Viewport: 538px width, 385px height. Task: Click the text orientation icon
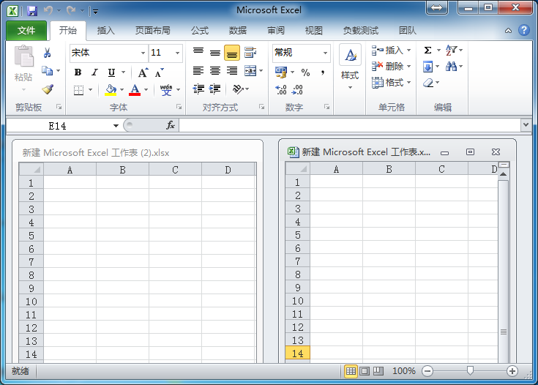click(x=238, y=89)
